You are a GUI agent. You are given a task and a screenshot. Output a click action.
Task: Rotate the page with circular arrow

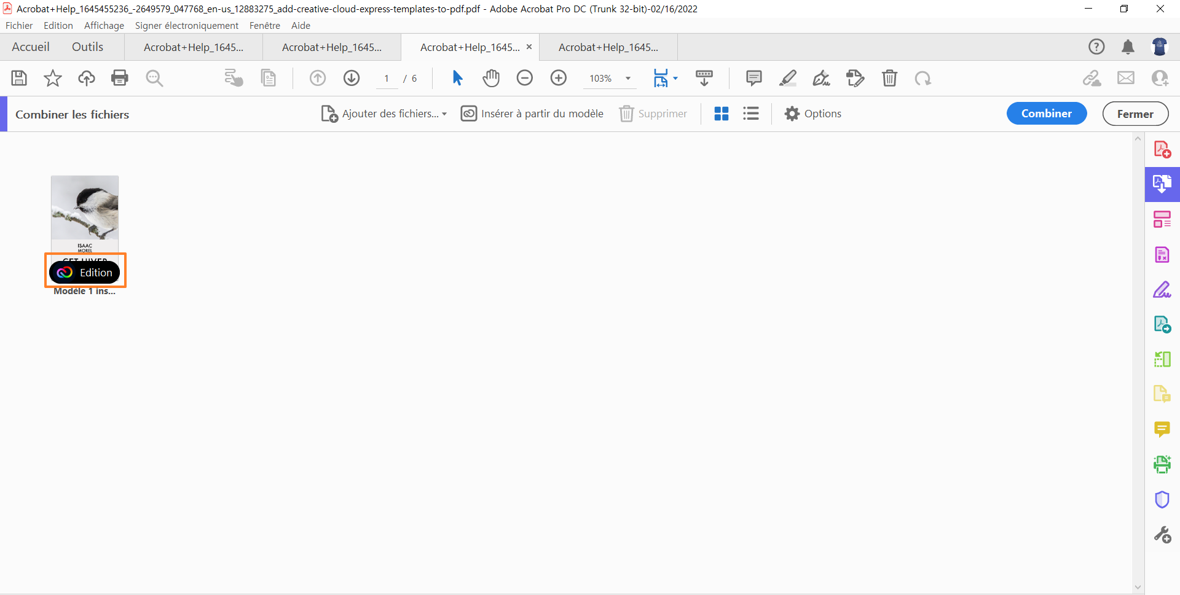coord(923,78)
